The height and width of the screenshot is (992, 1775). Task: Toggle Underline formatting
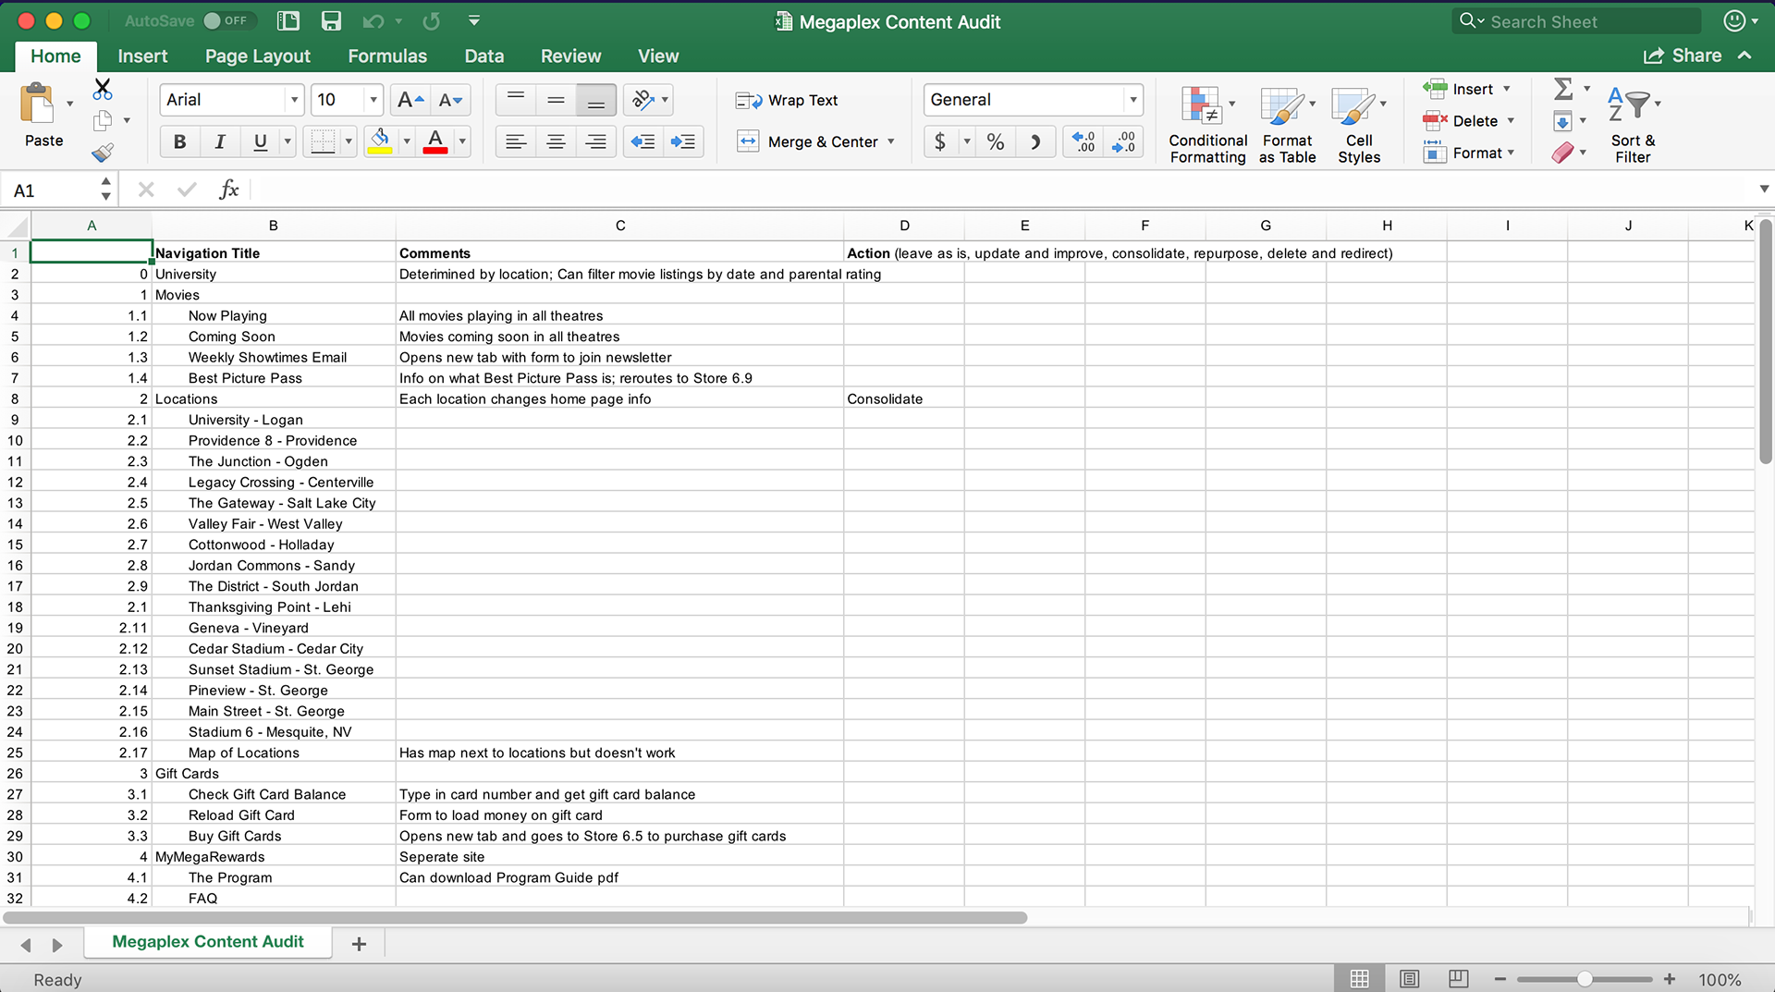(x=260, y=141)
